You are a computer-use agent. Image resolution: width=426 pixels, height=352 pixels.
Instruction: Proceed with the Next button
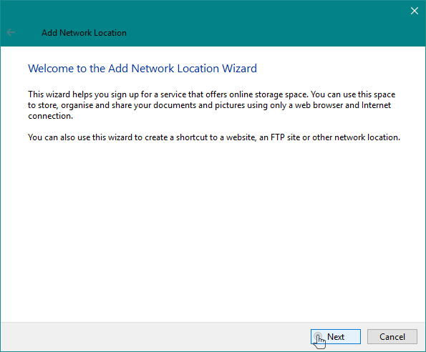tap(336, 336)
